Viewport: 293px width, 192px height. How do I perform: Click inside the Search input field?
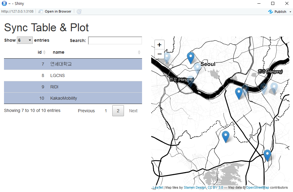click(115, 40)
